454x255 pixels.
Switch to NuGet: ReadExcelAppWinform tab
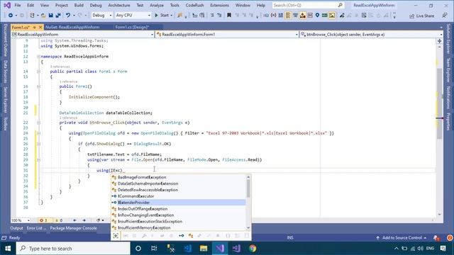click(72, 27)
